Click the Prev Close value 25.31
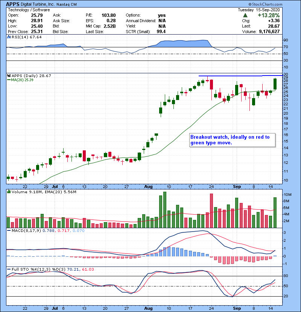The height and width of the screenshot is (312, 301). click(x=36, y=32)
